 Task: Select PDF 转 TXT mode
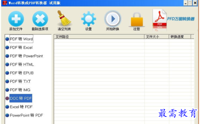pyautogui.click(x=20, y=81)
